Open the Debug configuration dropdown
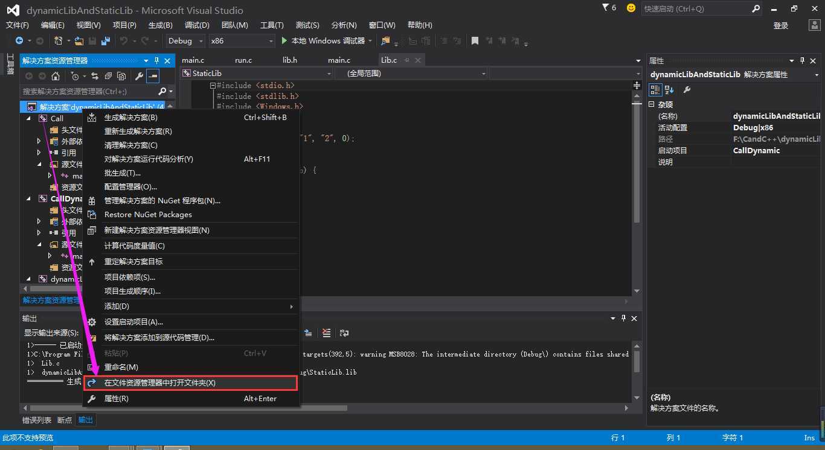This screenshot has width=825, height=450. [186, 40]
